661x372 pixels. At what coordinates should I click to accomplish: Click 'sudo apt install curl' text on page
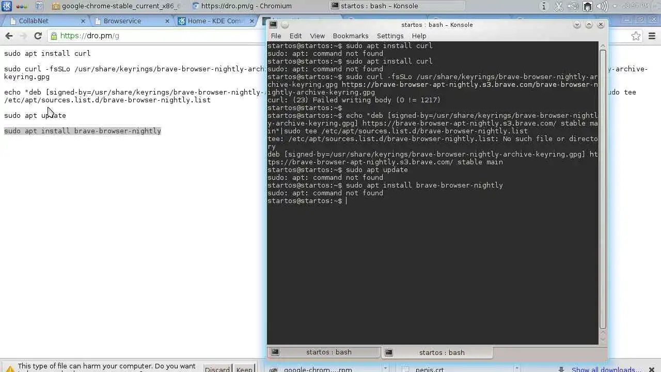(x=48, y=53)
